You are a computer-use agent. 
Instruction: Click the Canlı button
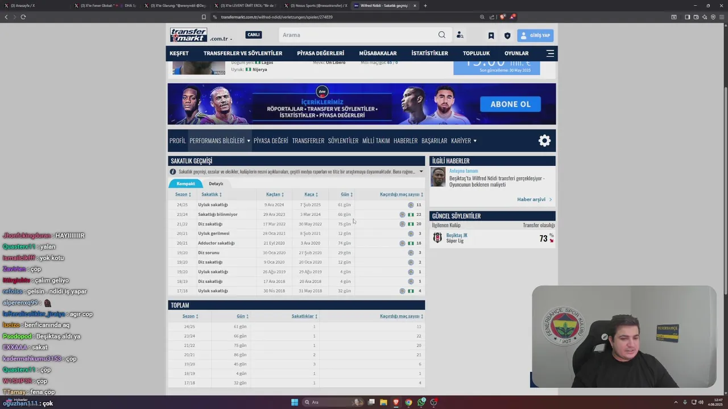click(254, 35)
